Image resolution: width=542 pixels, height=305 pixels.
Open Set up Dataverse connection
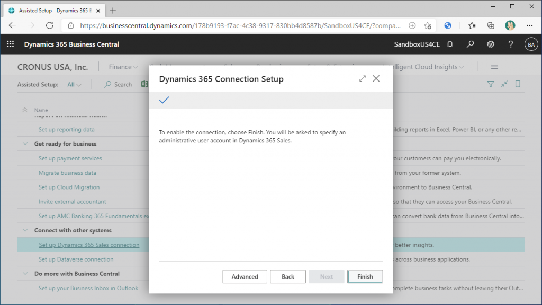(x=76, y=259)
